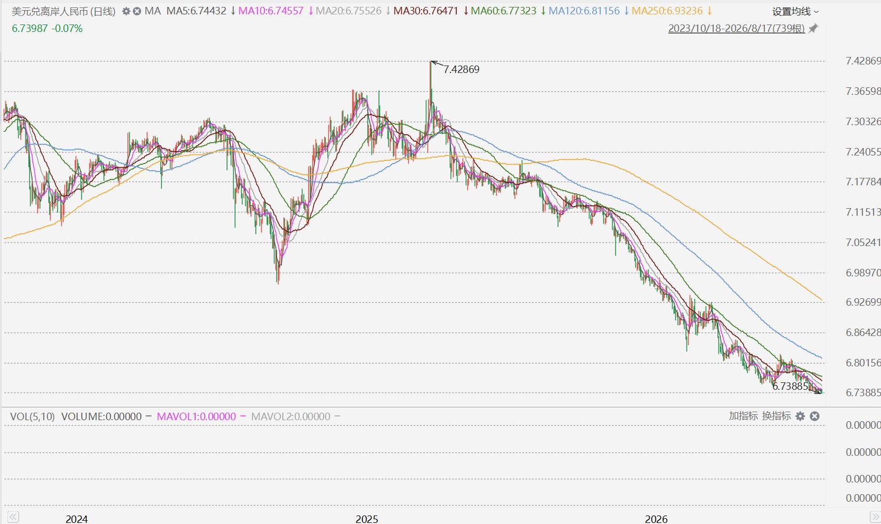This screenshot has width=881, height=524.
Task: Select the MA5:6.74432 legend value
Action: click(196, 11)
